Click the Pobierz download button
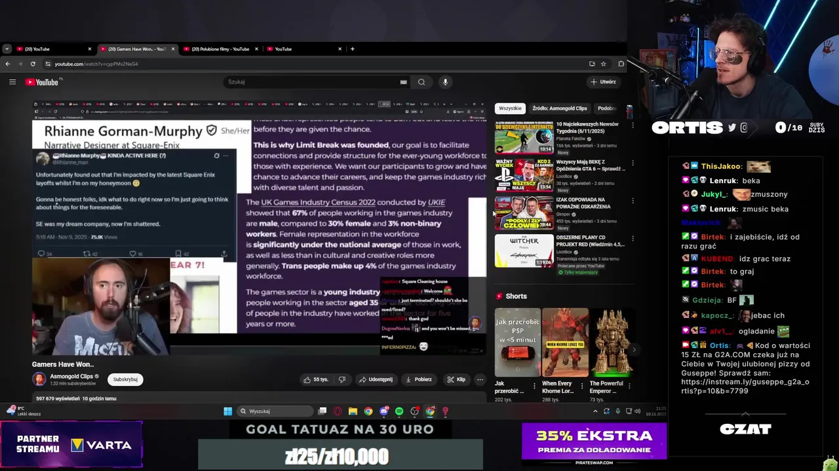 tap(418, 379)
